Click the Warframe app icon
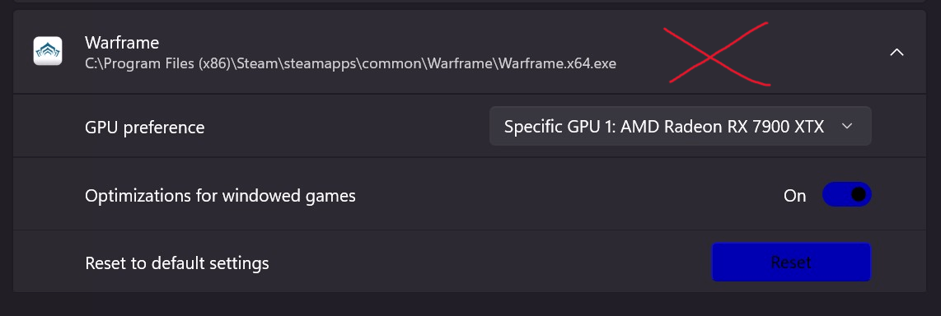This screenshot has height=316, width=941. (48, 52)
